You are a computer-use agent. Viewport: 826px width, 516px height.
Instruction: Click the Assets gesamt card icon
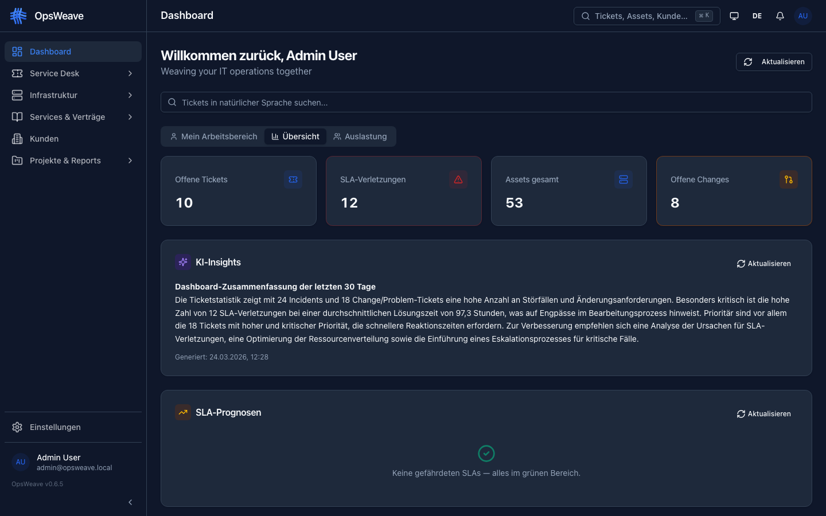point(623,179)
